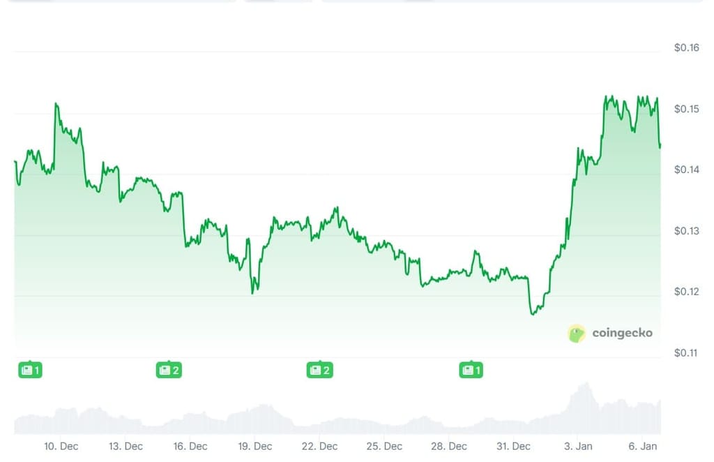Select the 25. Dec date label
The height and width of the screenshot is (462, 714).
(x=384, y=447)
